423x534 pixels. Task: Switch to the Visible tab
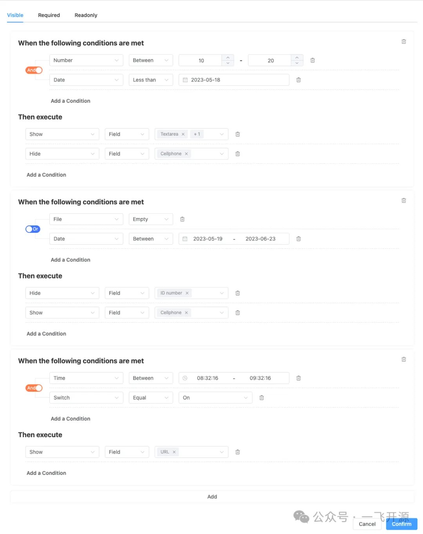pyautogui.click(x=15, y=15)
